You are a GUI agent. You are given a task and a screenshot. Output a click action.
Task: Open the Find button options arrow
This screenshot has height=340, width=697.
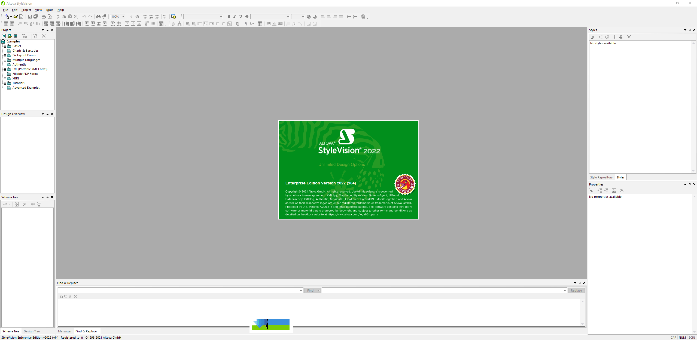point(319,290)
